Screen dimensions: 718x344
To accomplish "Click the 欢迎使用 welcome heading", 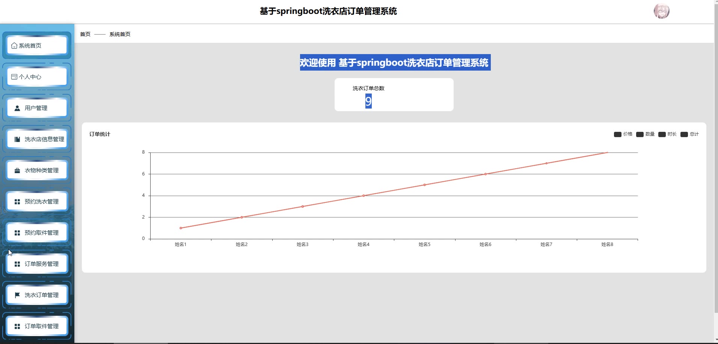I will [395, 62].
